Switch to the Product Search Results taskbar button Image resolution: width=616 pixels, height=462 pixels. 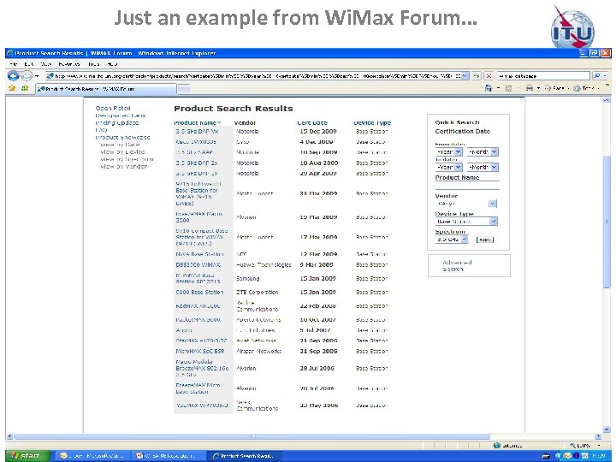tap(243, 456)
